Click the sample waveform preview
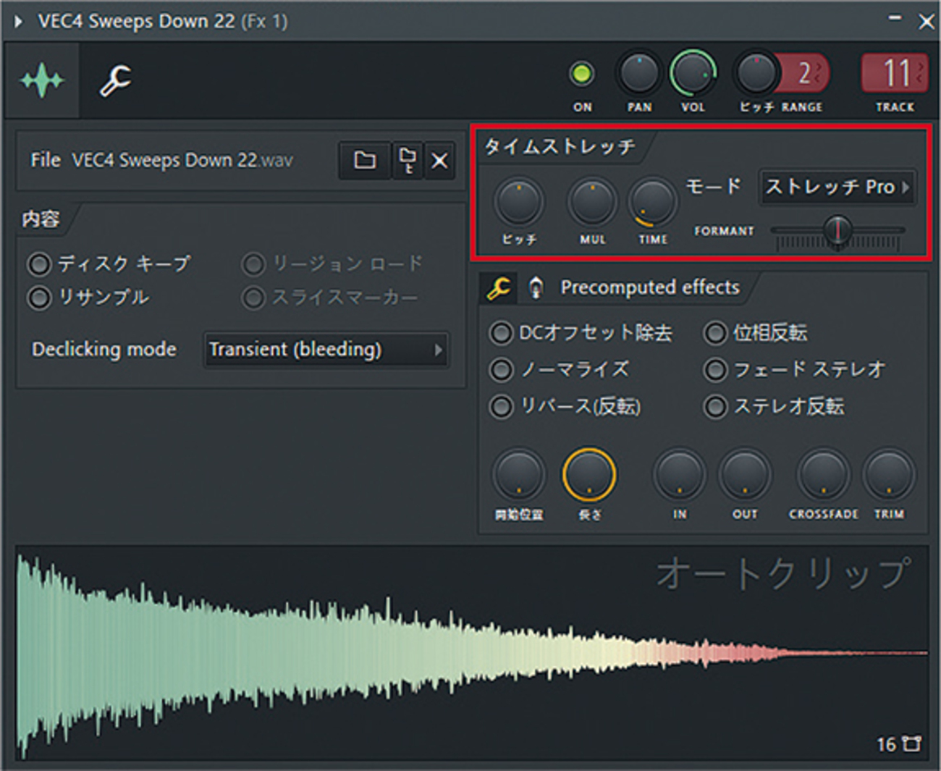 click(x=471, y=654)
